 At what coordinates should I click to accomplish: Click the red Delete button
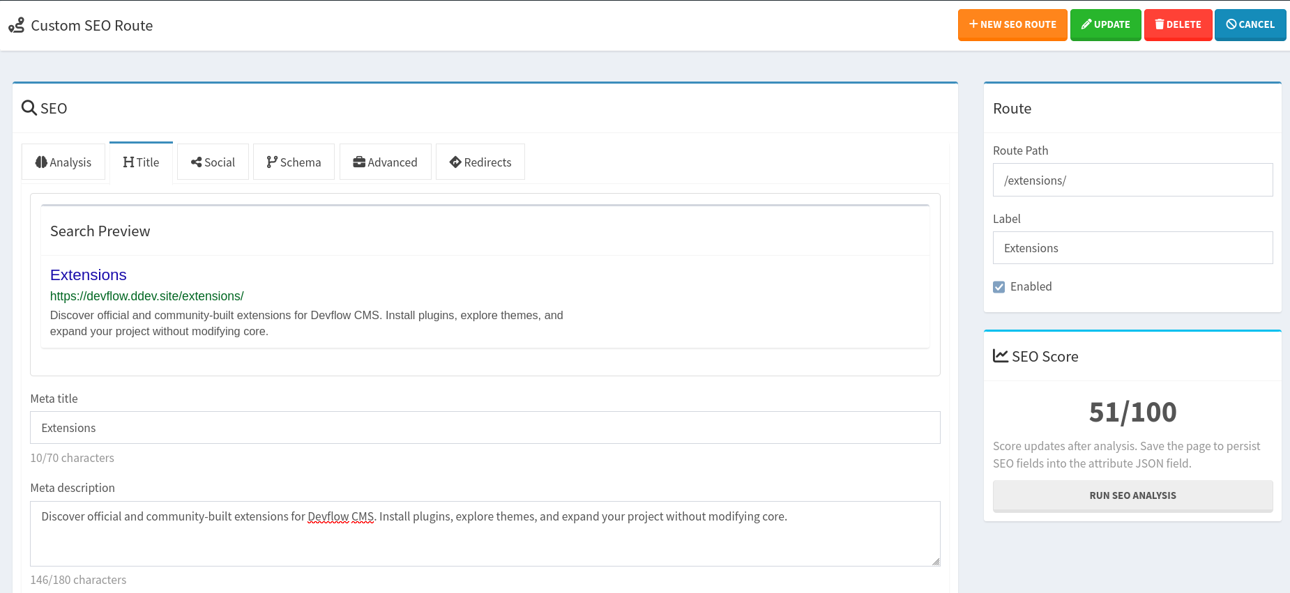[1178, 24]
